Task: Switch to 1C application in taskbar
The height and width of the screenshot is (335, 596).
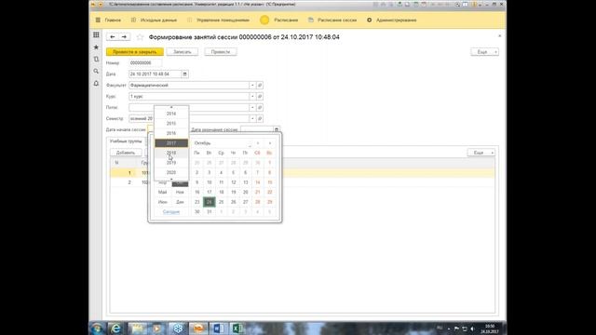Action: click(x=198, y=328)
